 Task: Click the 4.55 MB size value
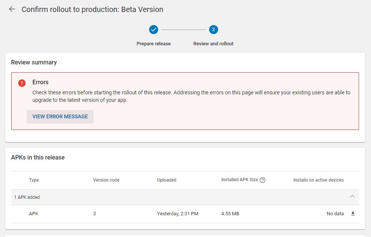pyautogui.click(x=230, y=214)
